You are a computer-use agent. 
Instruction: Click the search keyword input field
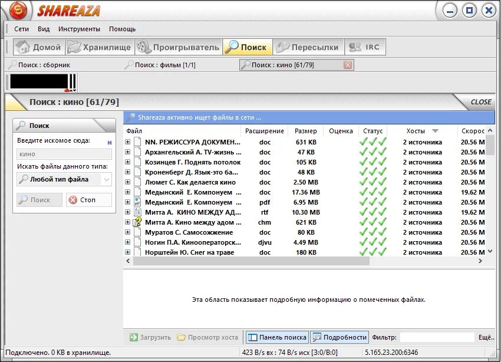tap(64, 154)
